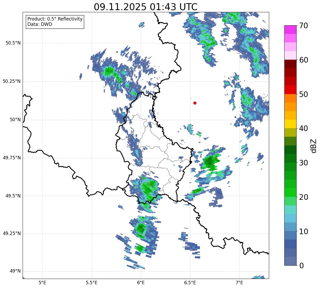Click the title 09.11.2025 01:43 UTC

point(146,7)
